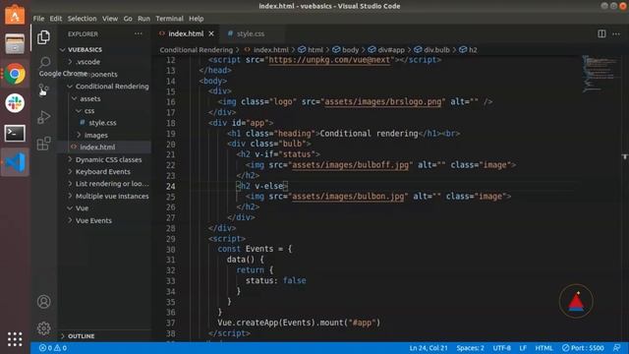Viewport: 629px width, 354px height.
Task: Click Conditional Rendering breadcrumb
Action: pyautogui.click(x=197, y=50)
